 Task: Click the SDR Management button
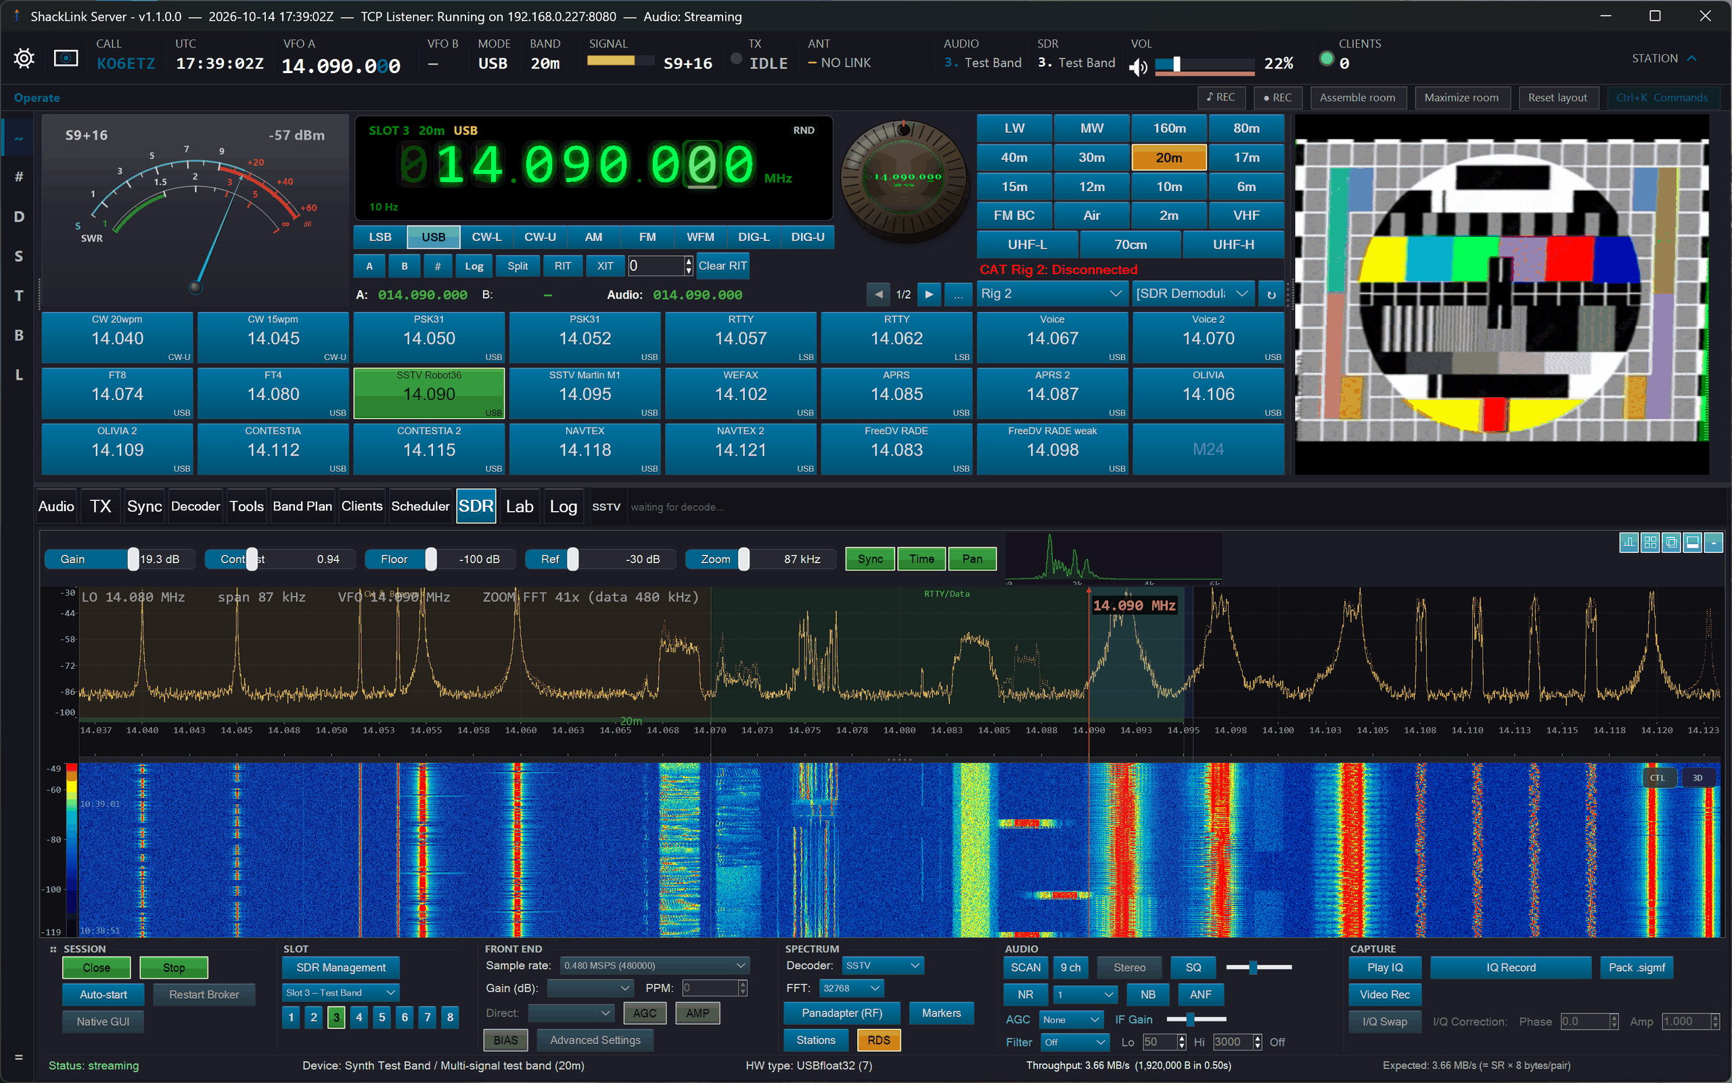point(341,968)
